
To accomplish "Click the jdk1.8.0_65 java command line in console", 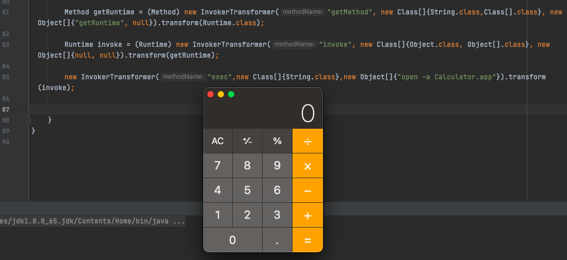I will 92,221.
